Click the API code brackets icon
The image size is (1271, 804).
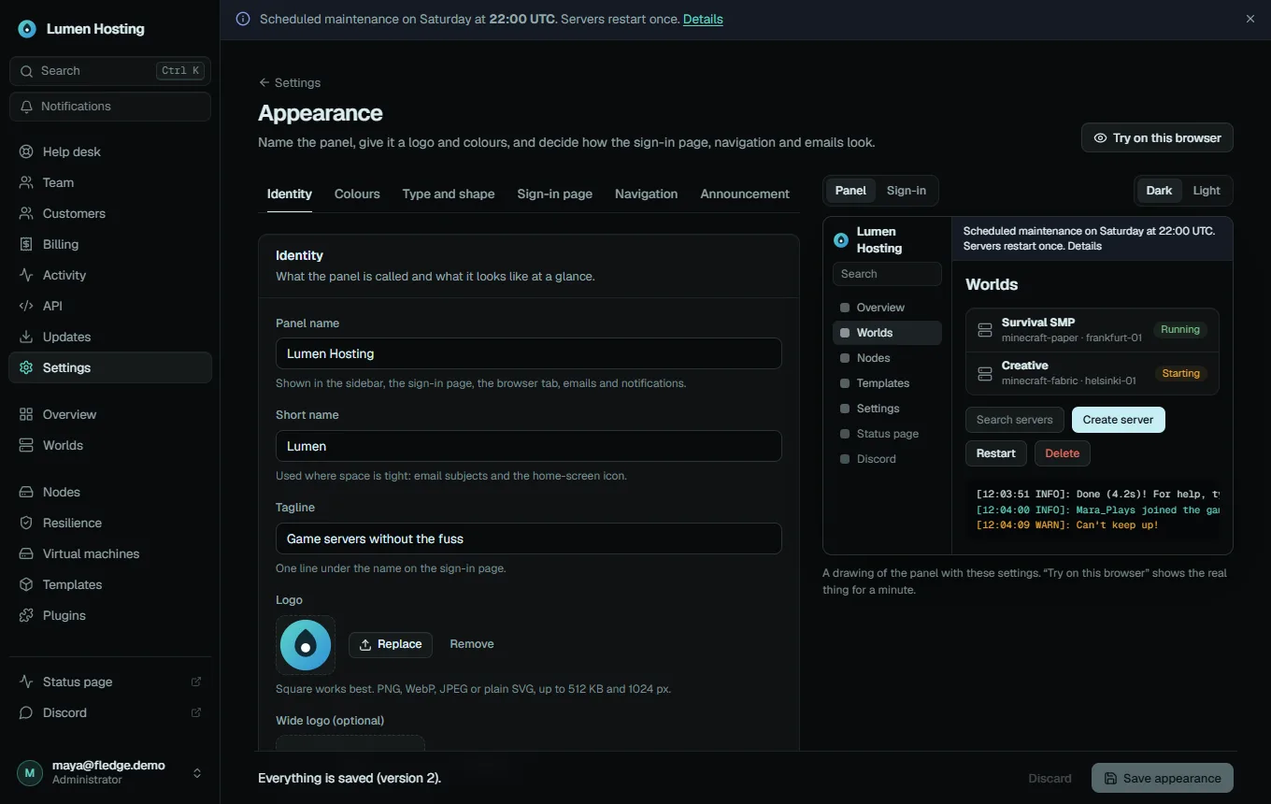tap(26, 306)
